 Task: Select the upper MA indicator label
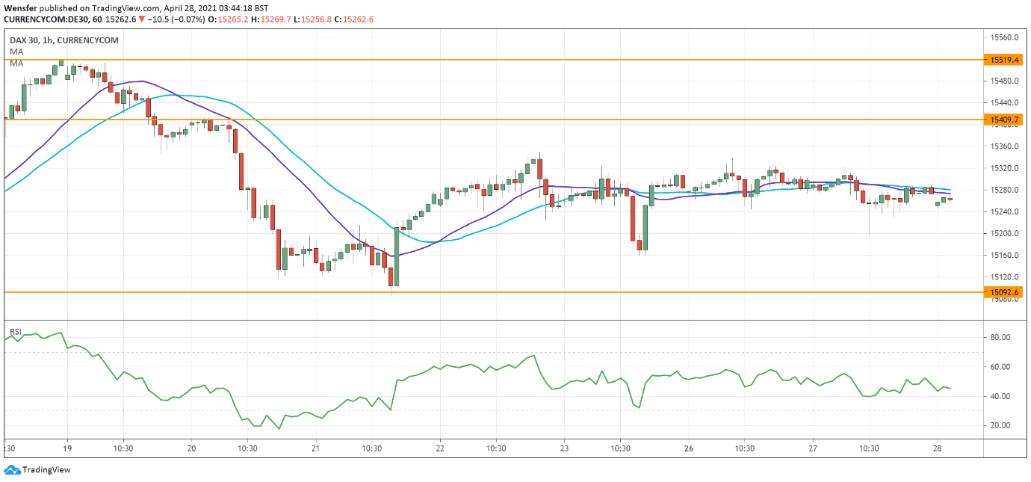[x=16, y=52]
